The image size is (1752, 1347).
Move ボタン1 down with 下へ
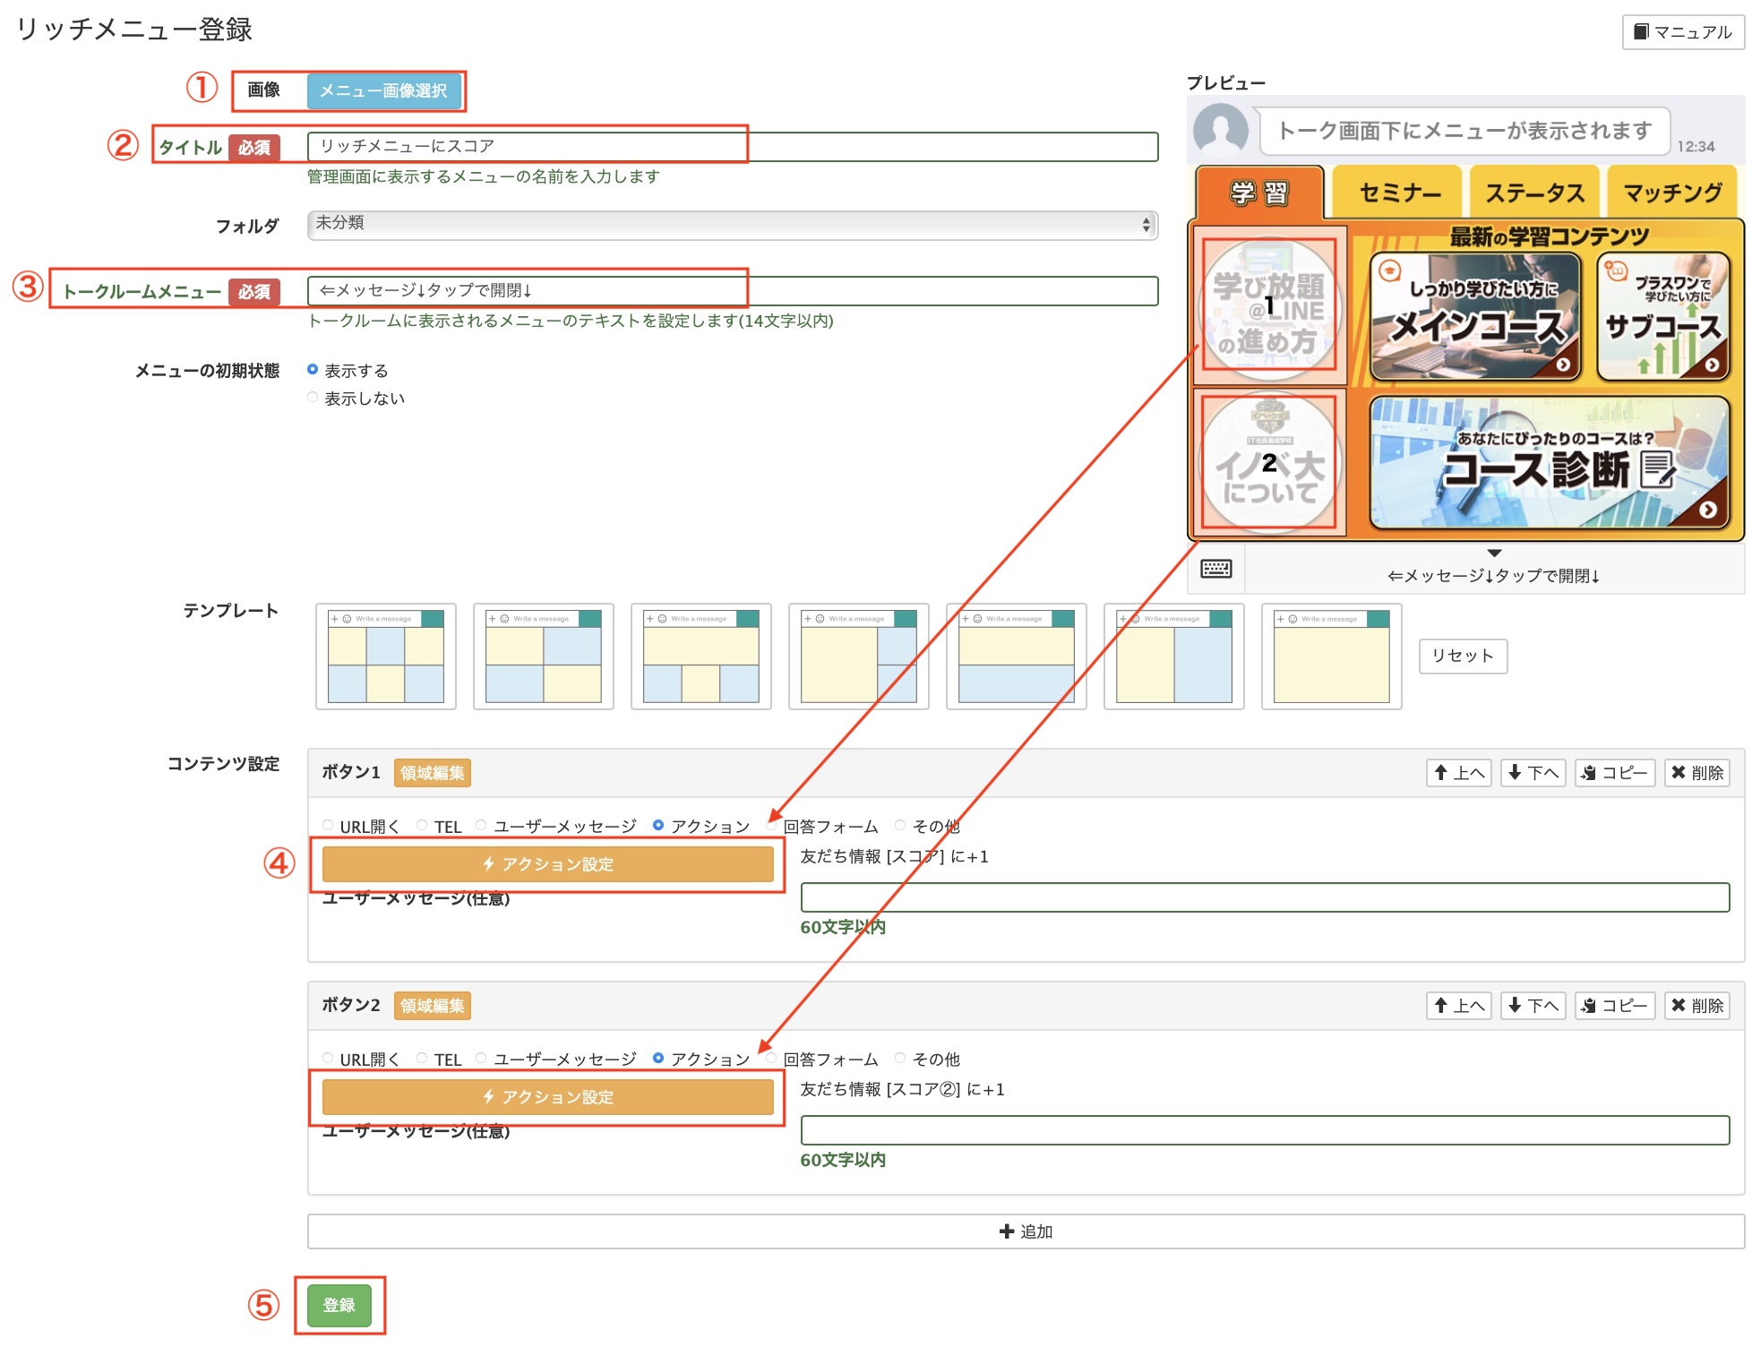1533,772
